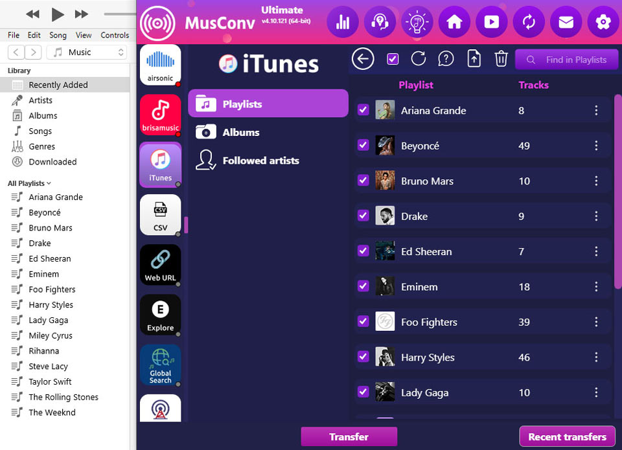Click the lightbulb ideas icon in header
This screenshot has width=622, height=450.
pyautogui.click(x=417, y=22)
